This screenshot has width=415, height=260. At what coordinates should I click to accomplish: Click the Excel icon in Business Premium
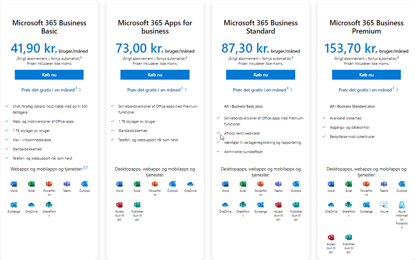(x=349, y=184)
